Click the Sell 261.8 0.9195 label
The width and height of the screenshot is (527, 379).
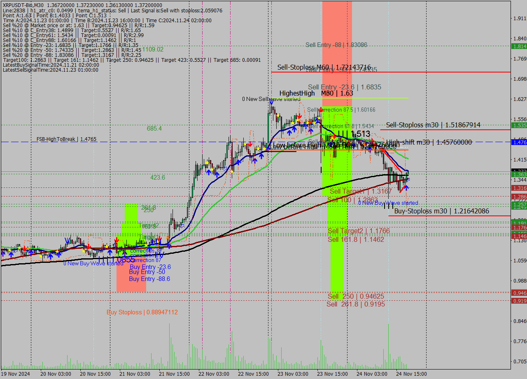[x=356, y=304]
